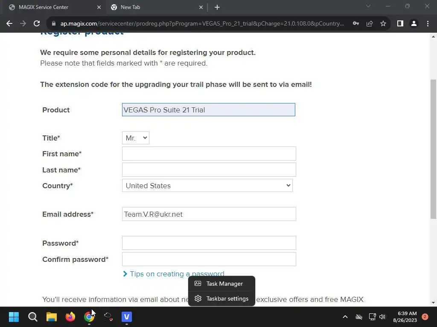
Task: Click the scrollbar down arrow
Action: (x=433, y=303)
